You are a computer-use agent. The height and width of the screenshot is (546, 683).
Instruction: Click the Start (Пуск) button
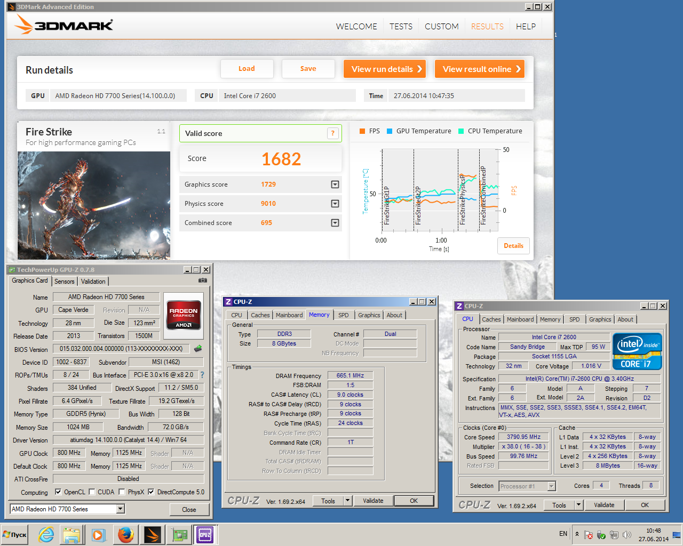click(15, 535)
